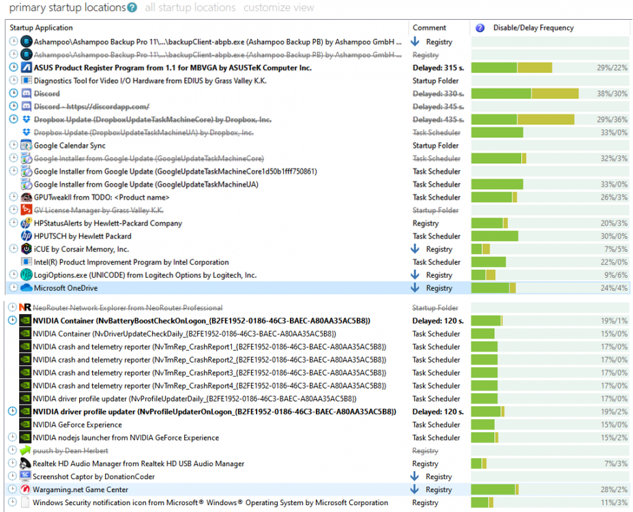Switch to the all startup locations tab
The height and width of the screenshot is (512, 633).
click(190, 8)
